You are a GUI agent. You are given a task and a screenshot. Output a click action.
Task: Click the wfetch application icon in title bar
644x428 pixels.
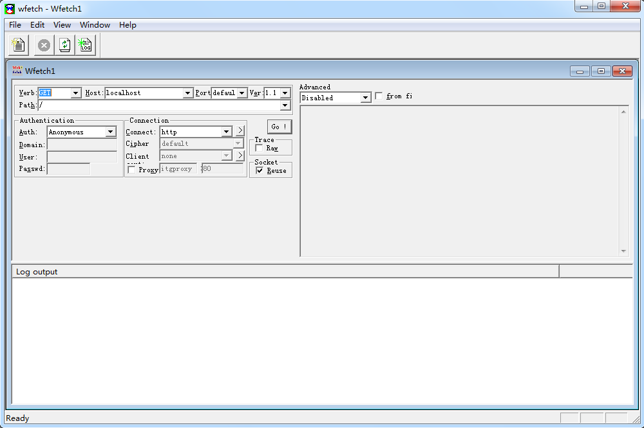tap(10, 8)
